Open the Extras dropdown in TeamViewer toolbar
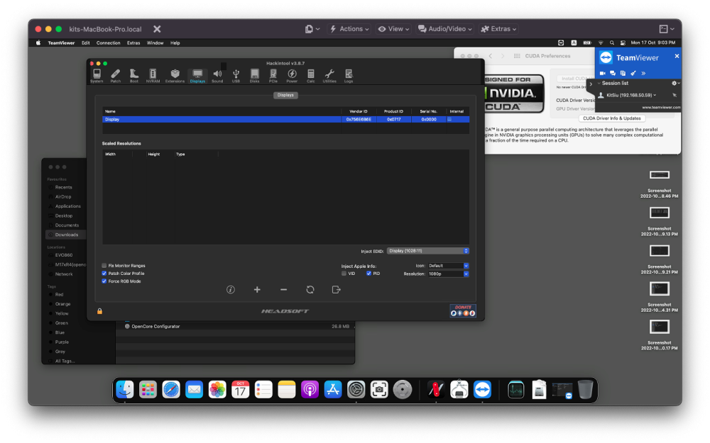The width and height of the screenshot is (710, 443). (x=498, y=29)
